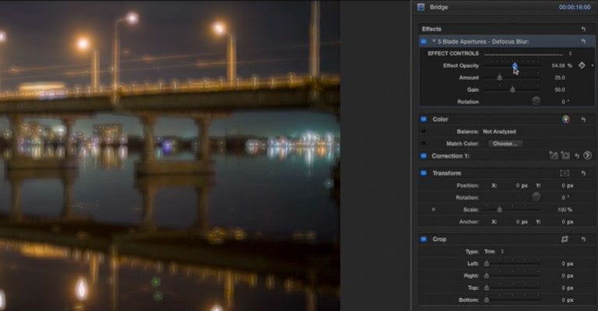The image size is (598, 311).
Task: Click the Crop onscreen controls icon
Action: (x=565, y=239)
